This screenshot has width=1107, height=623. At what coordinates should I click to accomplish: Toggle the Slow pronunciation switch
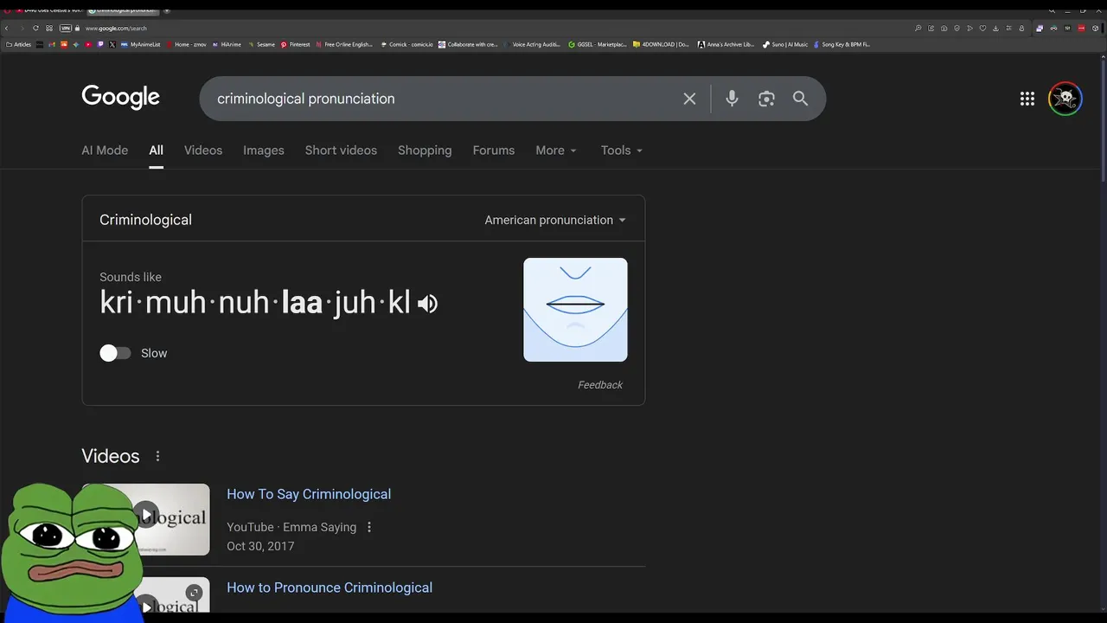pyautogui.click(x=115, y=353)
